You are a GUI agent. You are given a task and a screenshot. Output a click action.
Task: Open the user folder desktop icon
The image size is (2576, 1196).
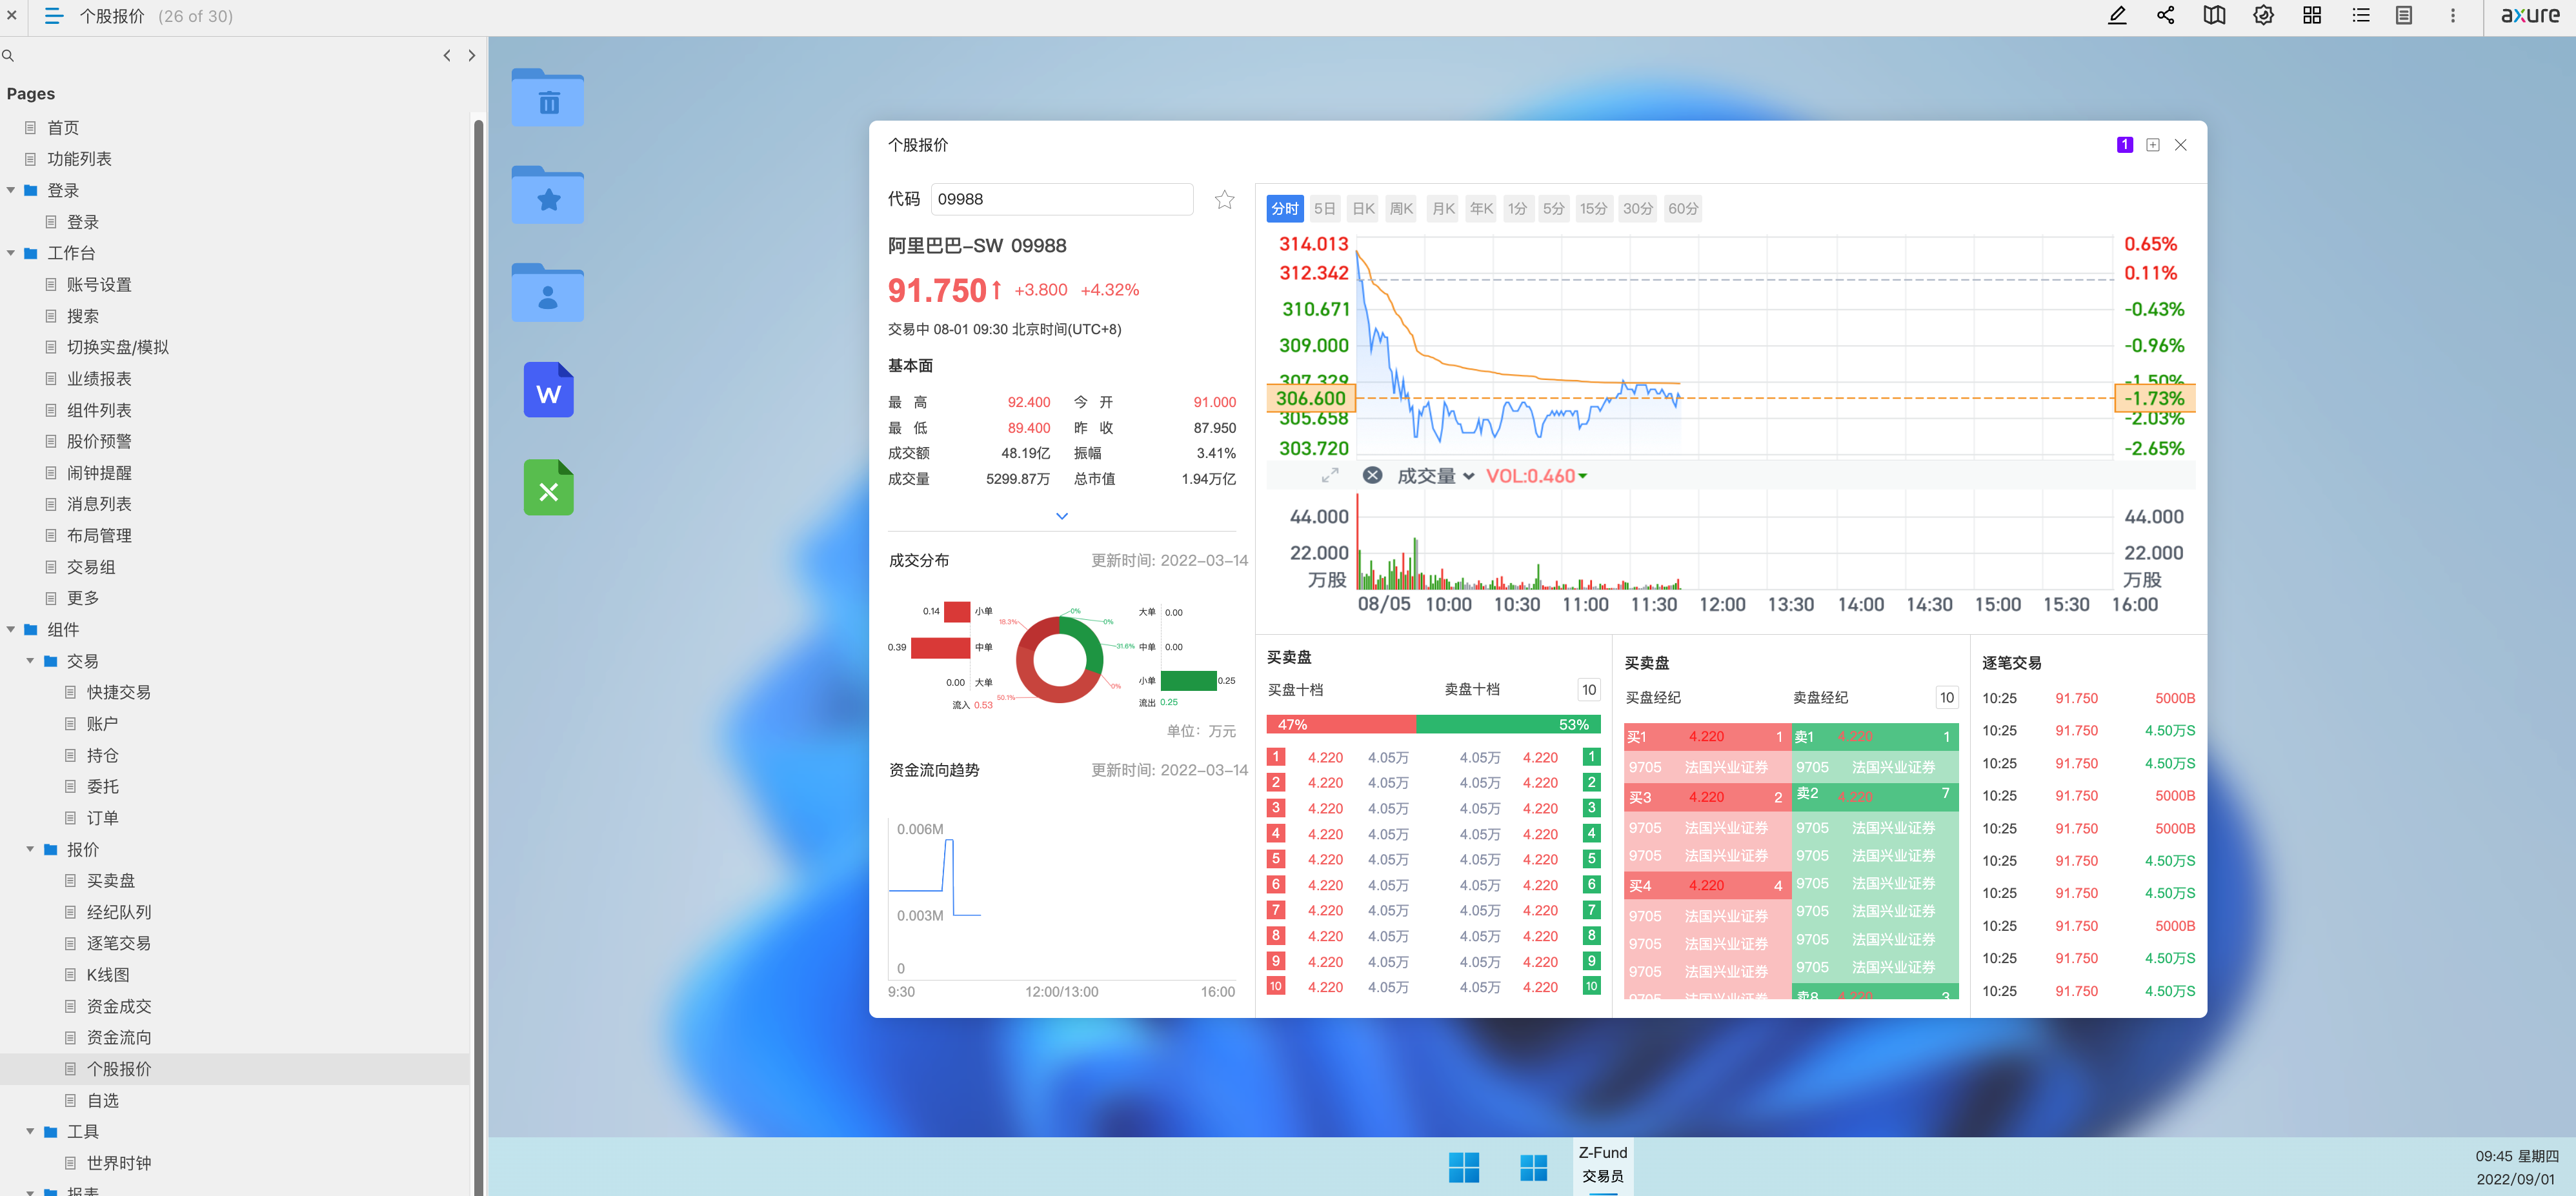coord(547,292)
